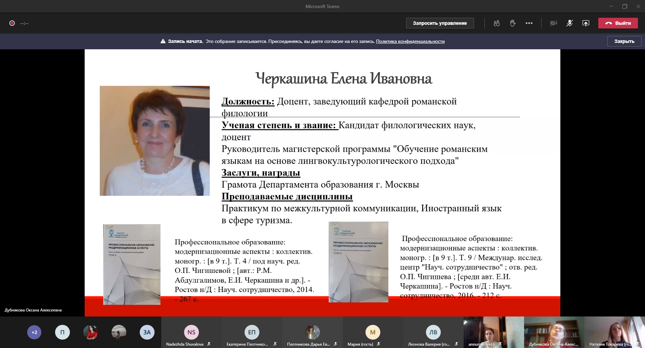Raise your hand in the meeting
Screen dimensions: 645x348
pos(513,23)
